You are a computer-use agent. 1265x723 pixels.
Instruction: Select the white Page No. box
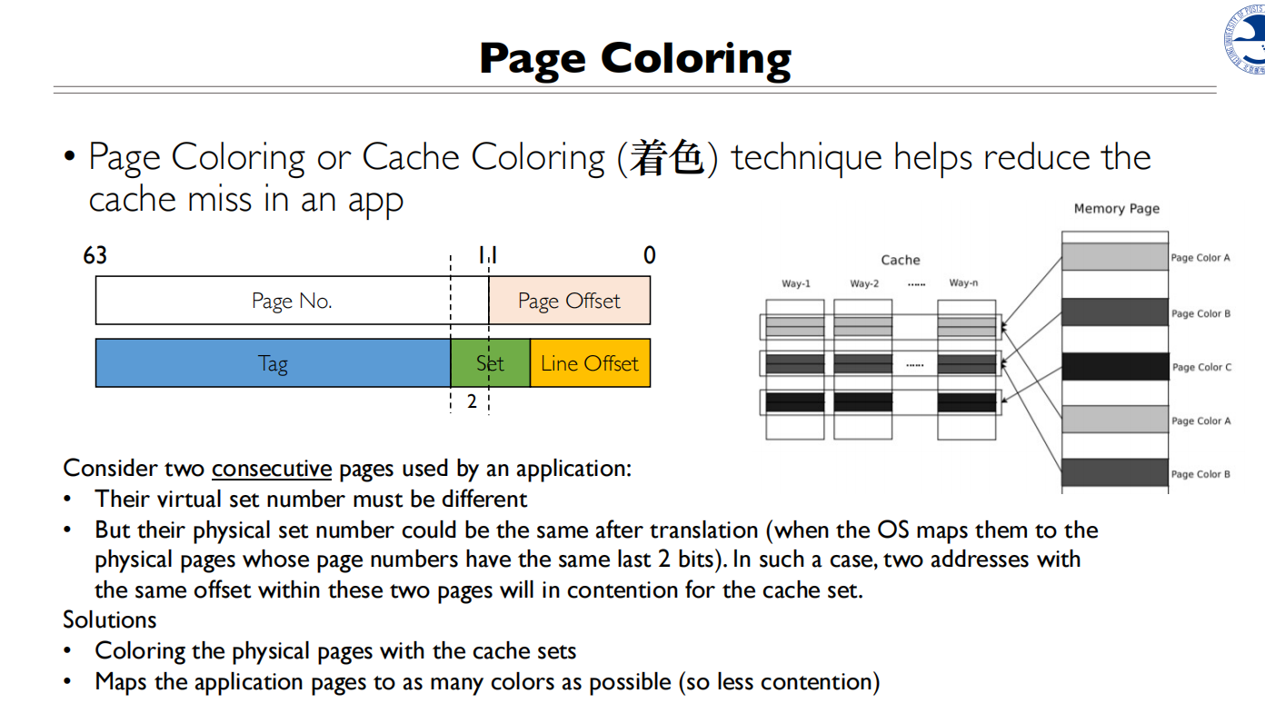(x=291, y=301)
